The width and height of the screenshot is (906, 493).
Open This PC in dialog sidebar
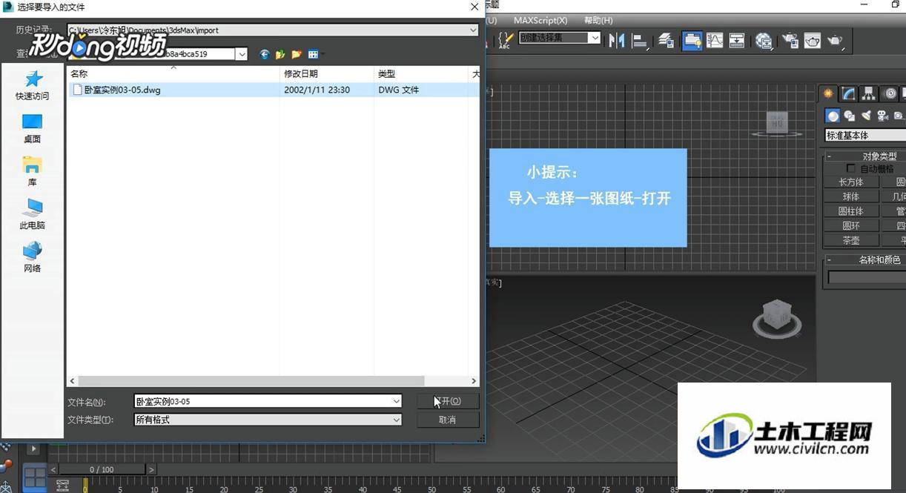[x=33, y=214]
